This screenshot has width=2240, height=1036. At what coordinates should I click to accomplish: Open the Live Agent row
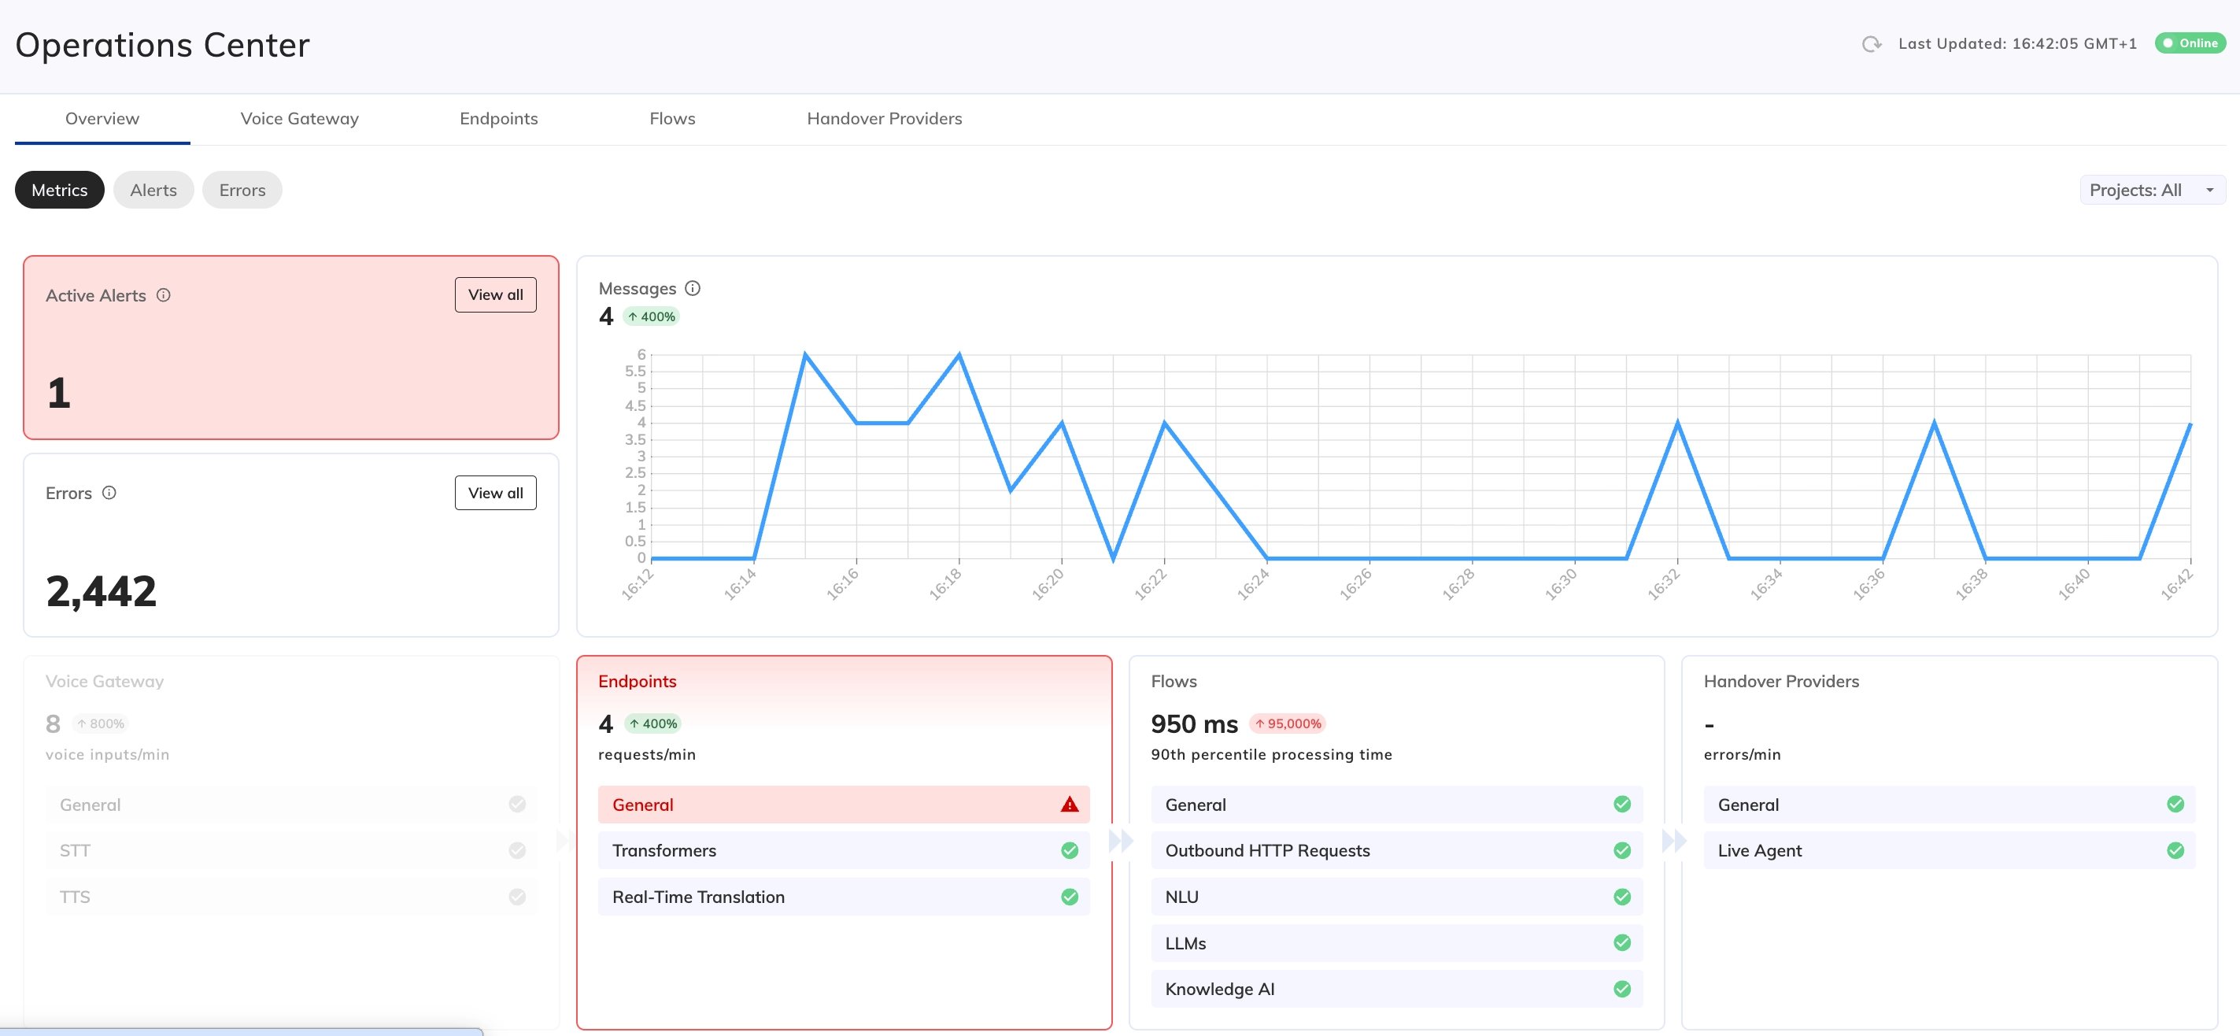pyautogui.click(x=1950, y=851)
